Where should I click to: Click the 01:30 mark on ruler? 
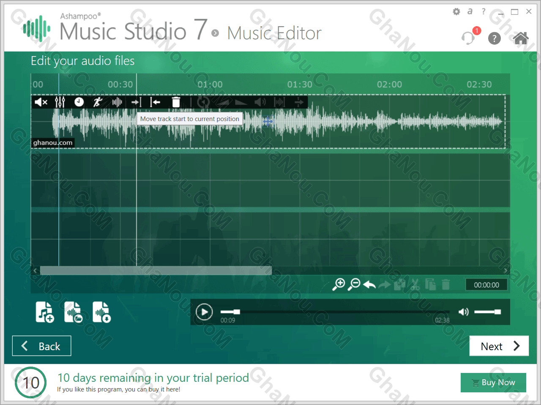[x=300, y=84]
